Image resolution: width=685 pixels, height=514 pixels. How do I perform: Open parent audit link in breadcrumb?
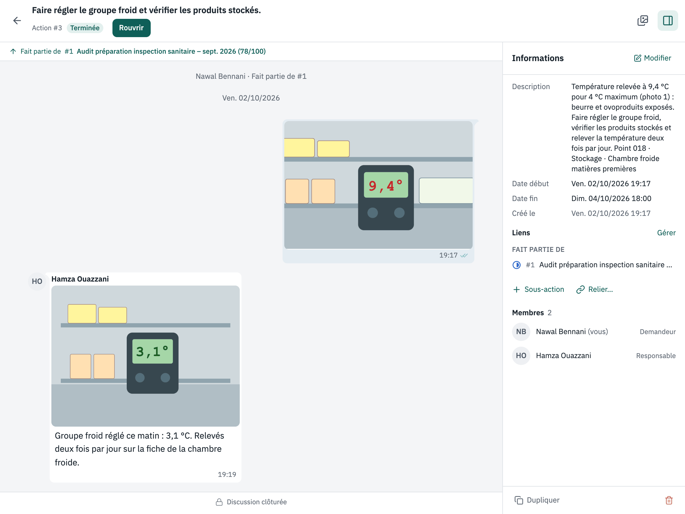coord(171,51)
